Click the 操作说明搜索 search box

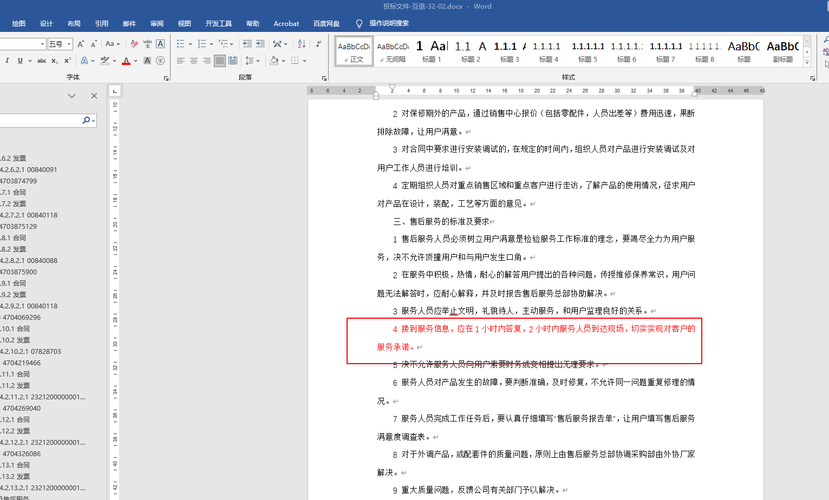point(389,23)
